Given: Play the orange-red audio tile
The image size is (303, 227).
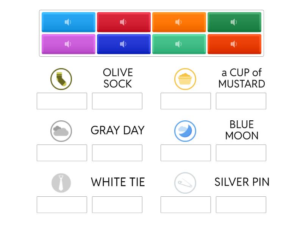Looking at the screenshot, I should (234, 44).
